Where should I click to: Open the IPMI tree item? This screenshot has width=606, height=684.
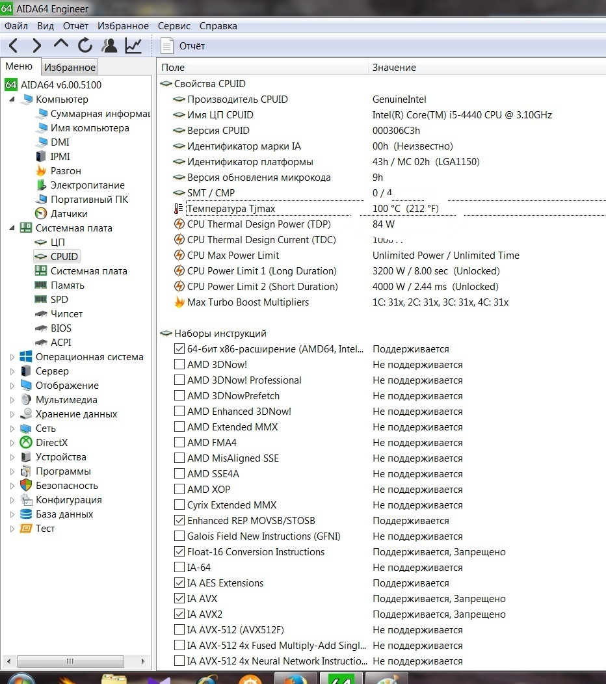point(53,156)
